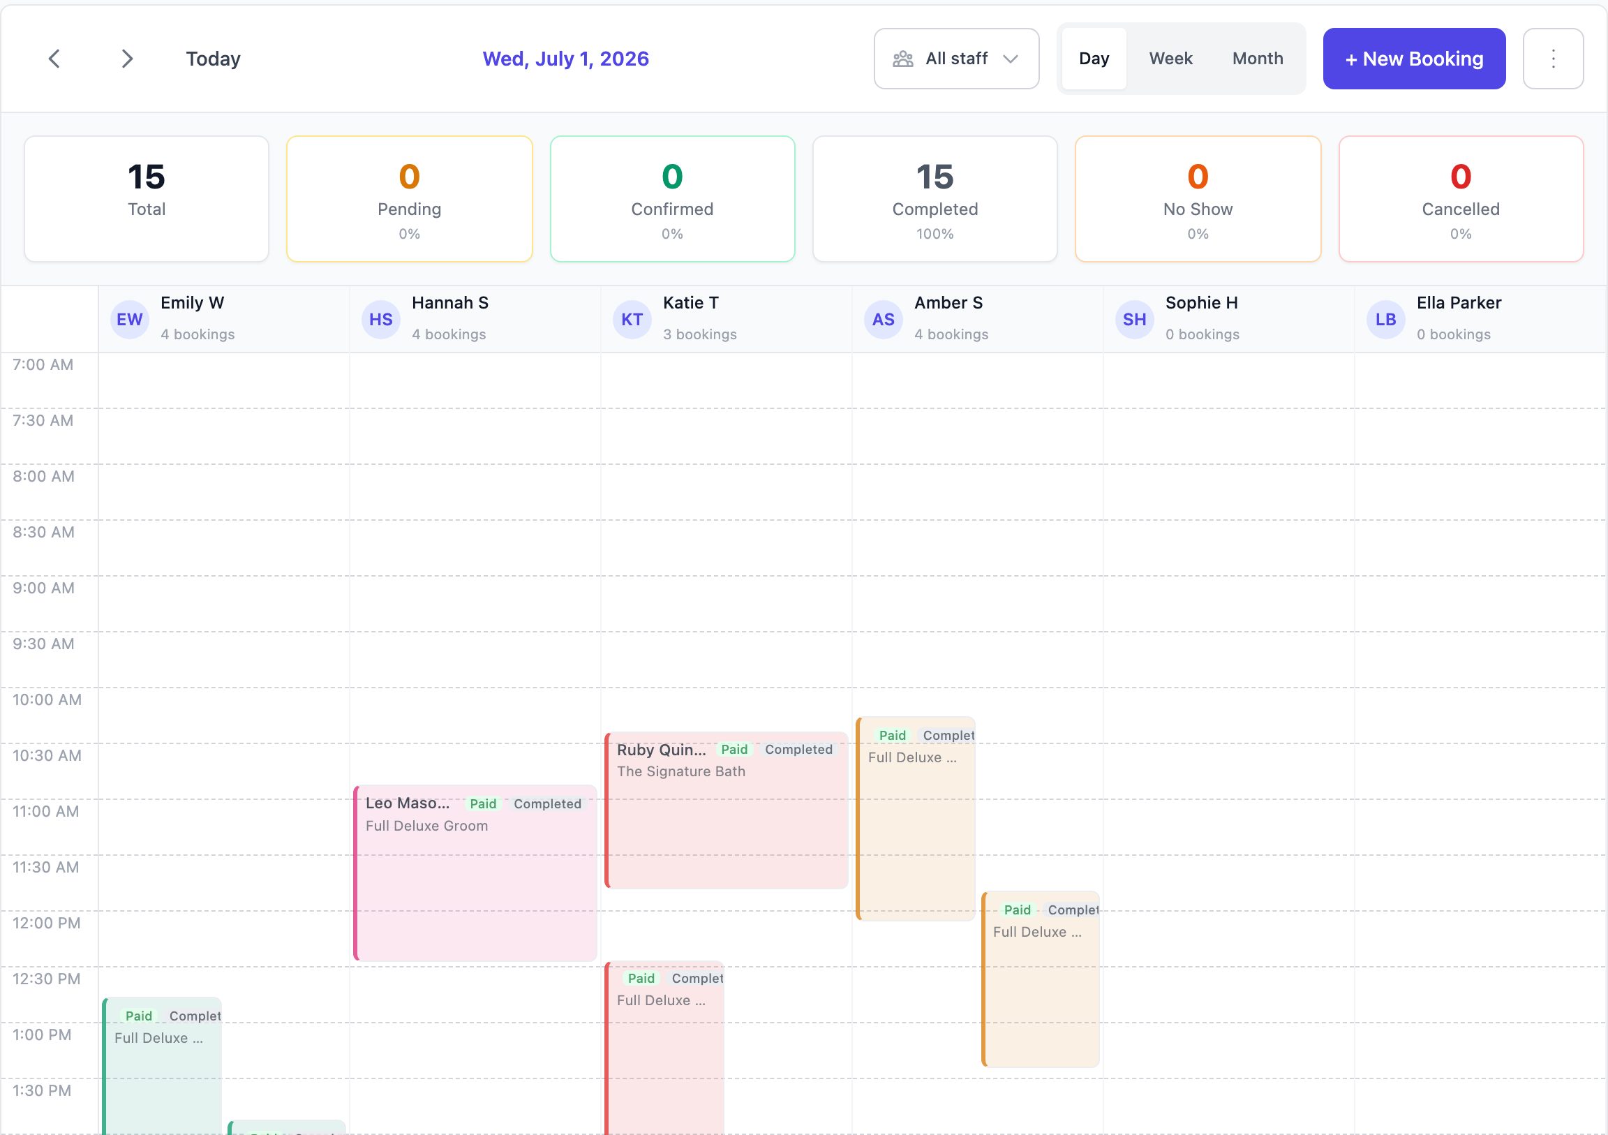
Task: Click the New Booking button
Action: (x=1414, y=59)
